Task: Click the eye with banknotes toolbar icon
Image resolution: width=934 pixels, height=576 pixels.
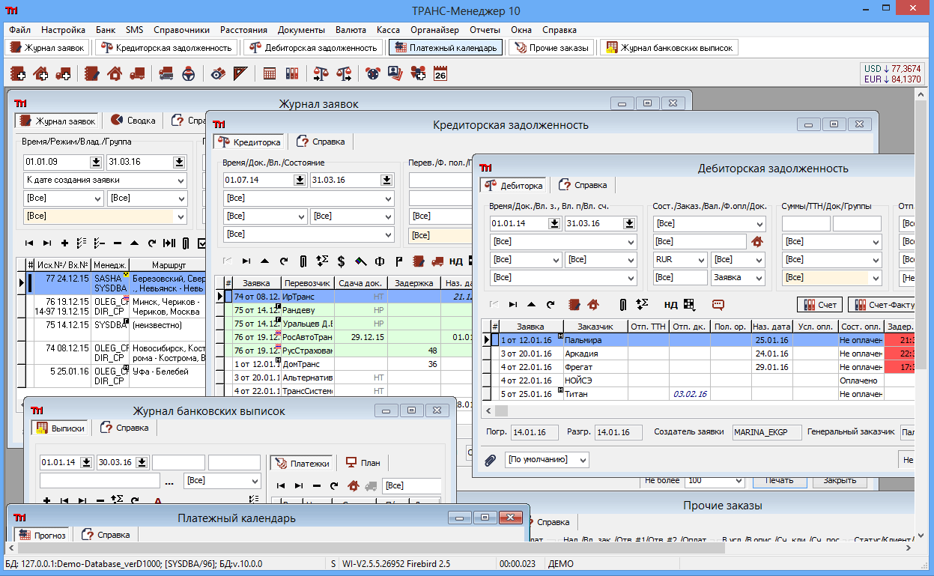Action: click(218, 73)
